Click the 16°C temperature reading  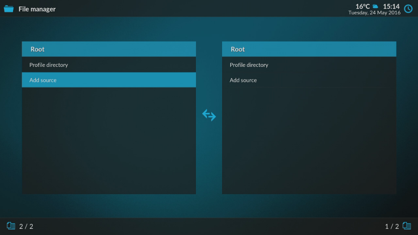[x=362, y=6]
